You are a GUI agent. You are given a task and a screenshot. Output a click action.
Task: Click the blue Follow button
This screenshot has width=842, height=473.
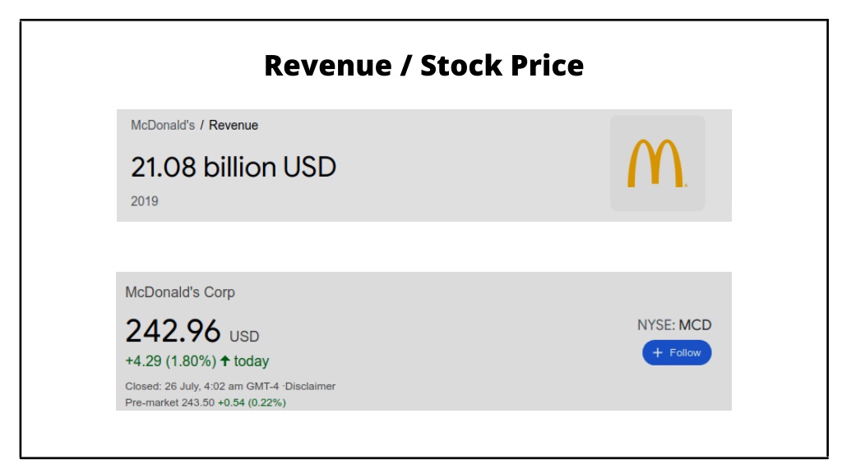pos(677,353)
